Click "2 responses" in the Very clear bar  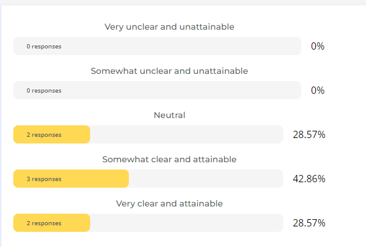pyautogui.click(x=44, y=223)
